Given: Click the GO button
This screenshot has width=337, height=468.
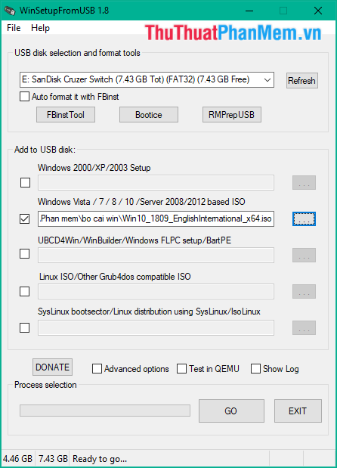Looking at the screenshot, I should (x=231, y=411).
